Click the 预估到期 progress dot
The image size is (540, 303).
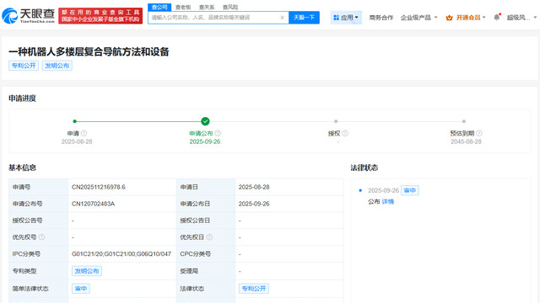pyautogui.click(x=464, y=121)
